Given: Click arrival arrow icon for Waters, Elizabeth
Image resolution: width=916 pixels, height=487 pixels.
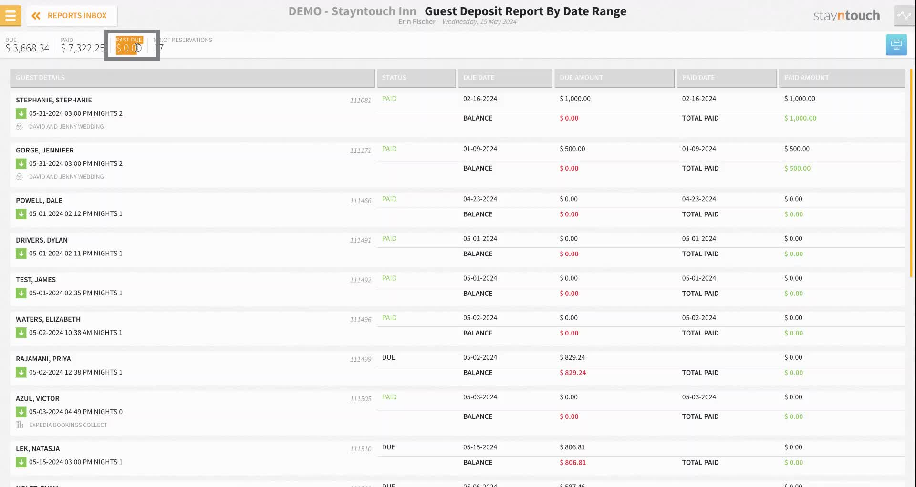Looking at the screenshot, I should tap(21, 333).
